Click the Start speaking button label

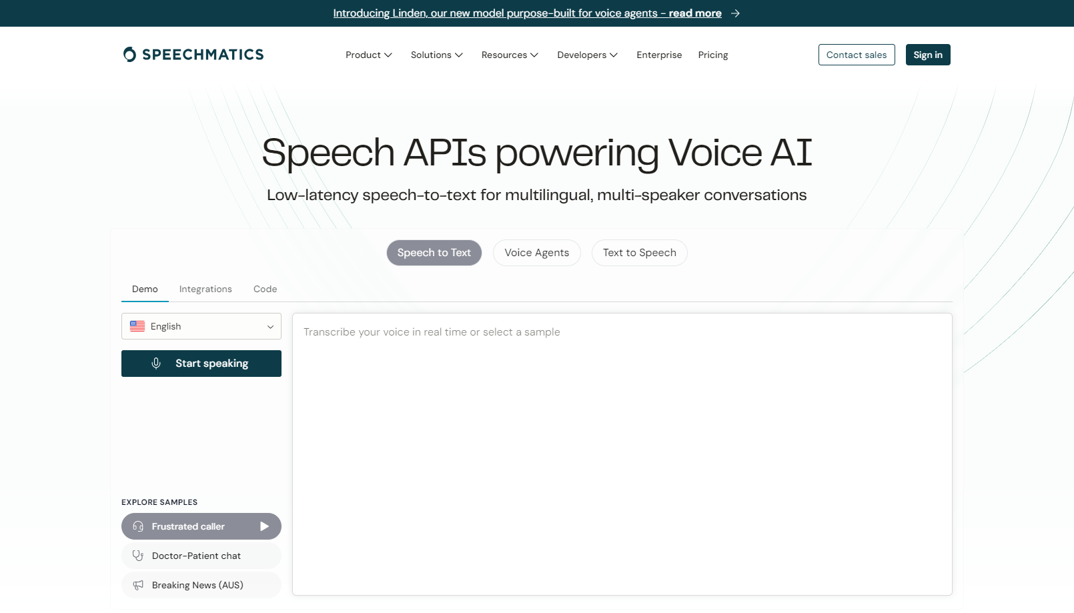pos(211,364)
